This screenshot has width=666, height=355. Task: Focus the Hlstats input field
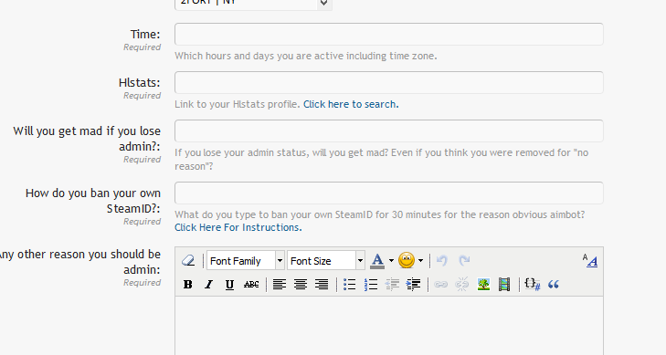(388, 82)
